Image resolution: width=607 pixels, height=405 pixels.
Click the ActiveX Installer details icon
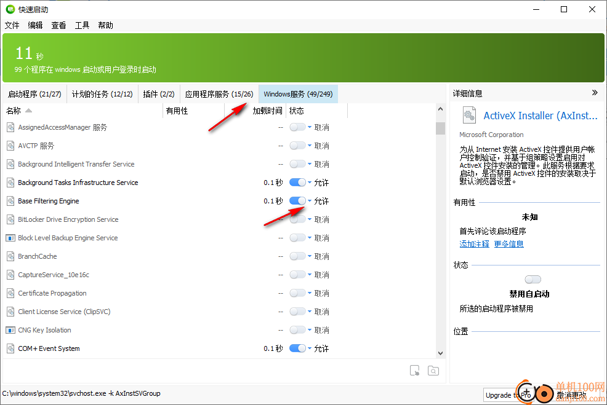(x=469, y=115)
